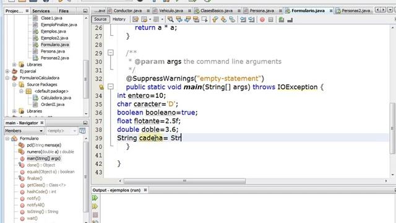The width and height of the screenshot is (396, 223).
Task: Select Formulario.java in project tree
Action: coord(55,45)
